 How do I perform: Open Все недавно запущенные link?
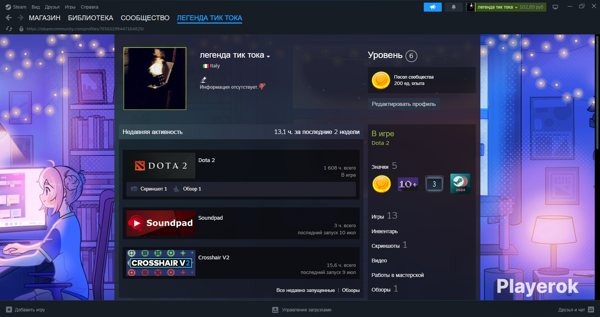[306, 290]
